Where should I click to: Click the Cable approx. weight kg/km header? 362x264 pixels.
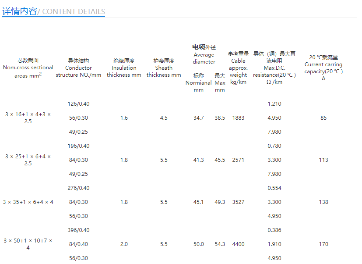point(238,68)
